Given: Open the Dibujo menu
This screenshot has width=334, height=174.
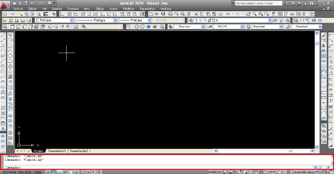Looking at the screenshot, I should 100,9.
